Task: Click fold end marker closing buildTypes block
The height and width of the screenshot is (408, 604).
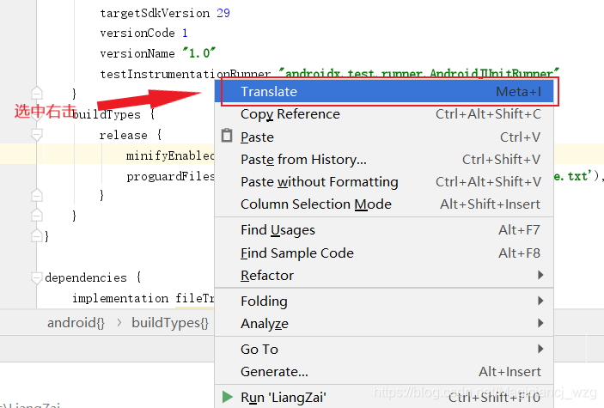Action: (37, 215)
